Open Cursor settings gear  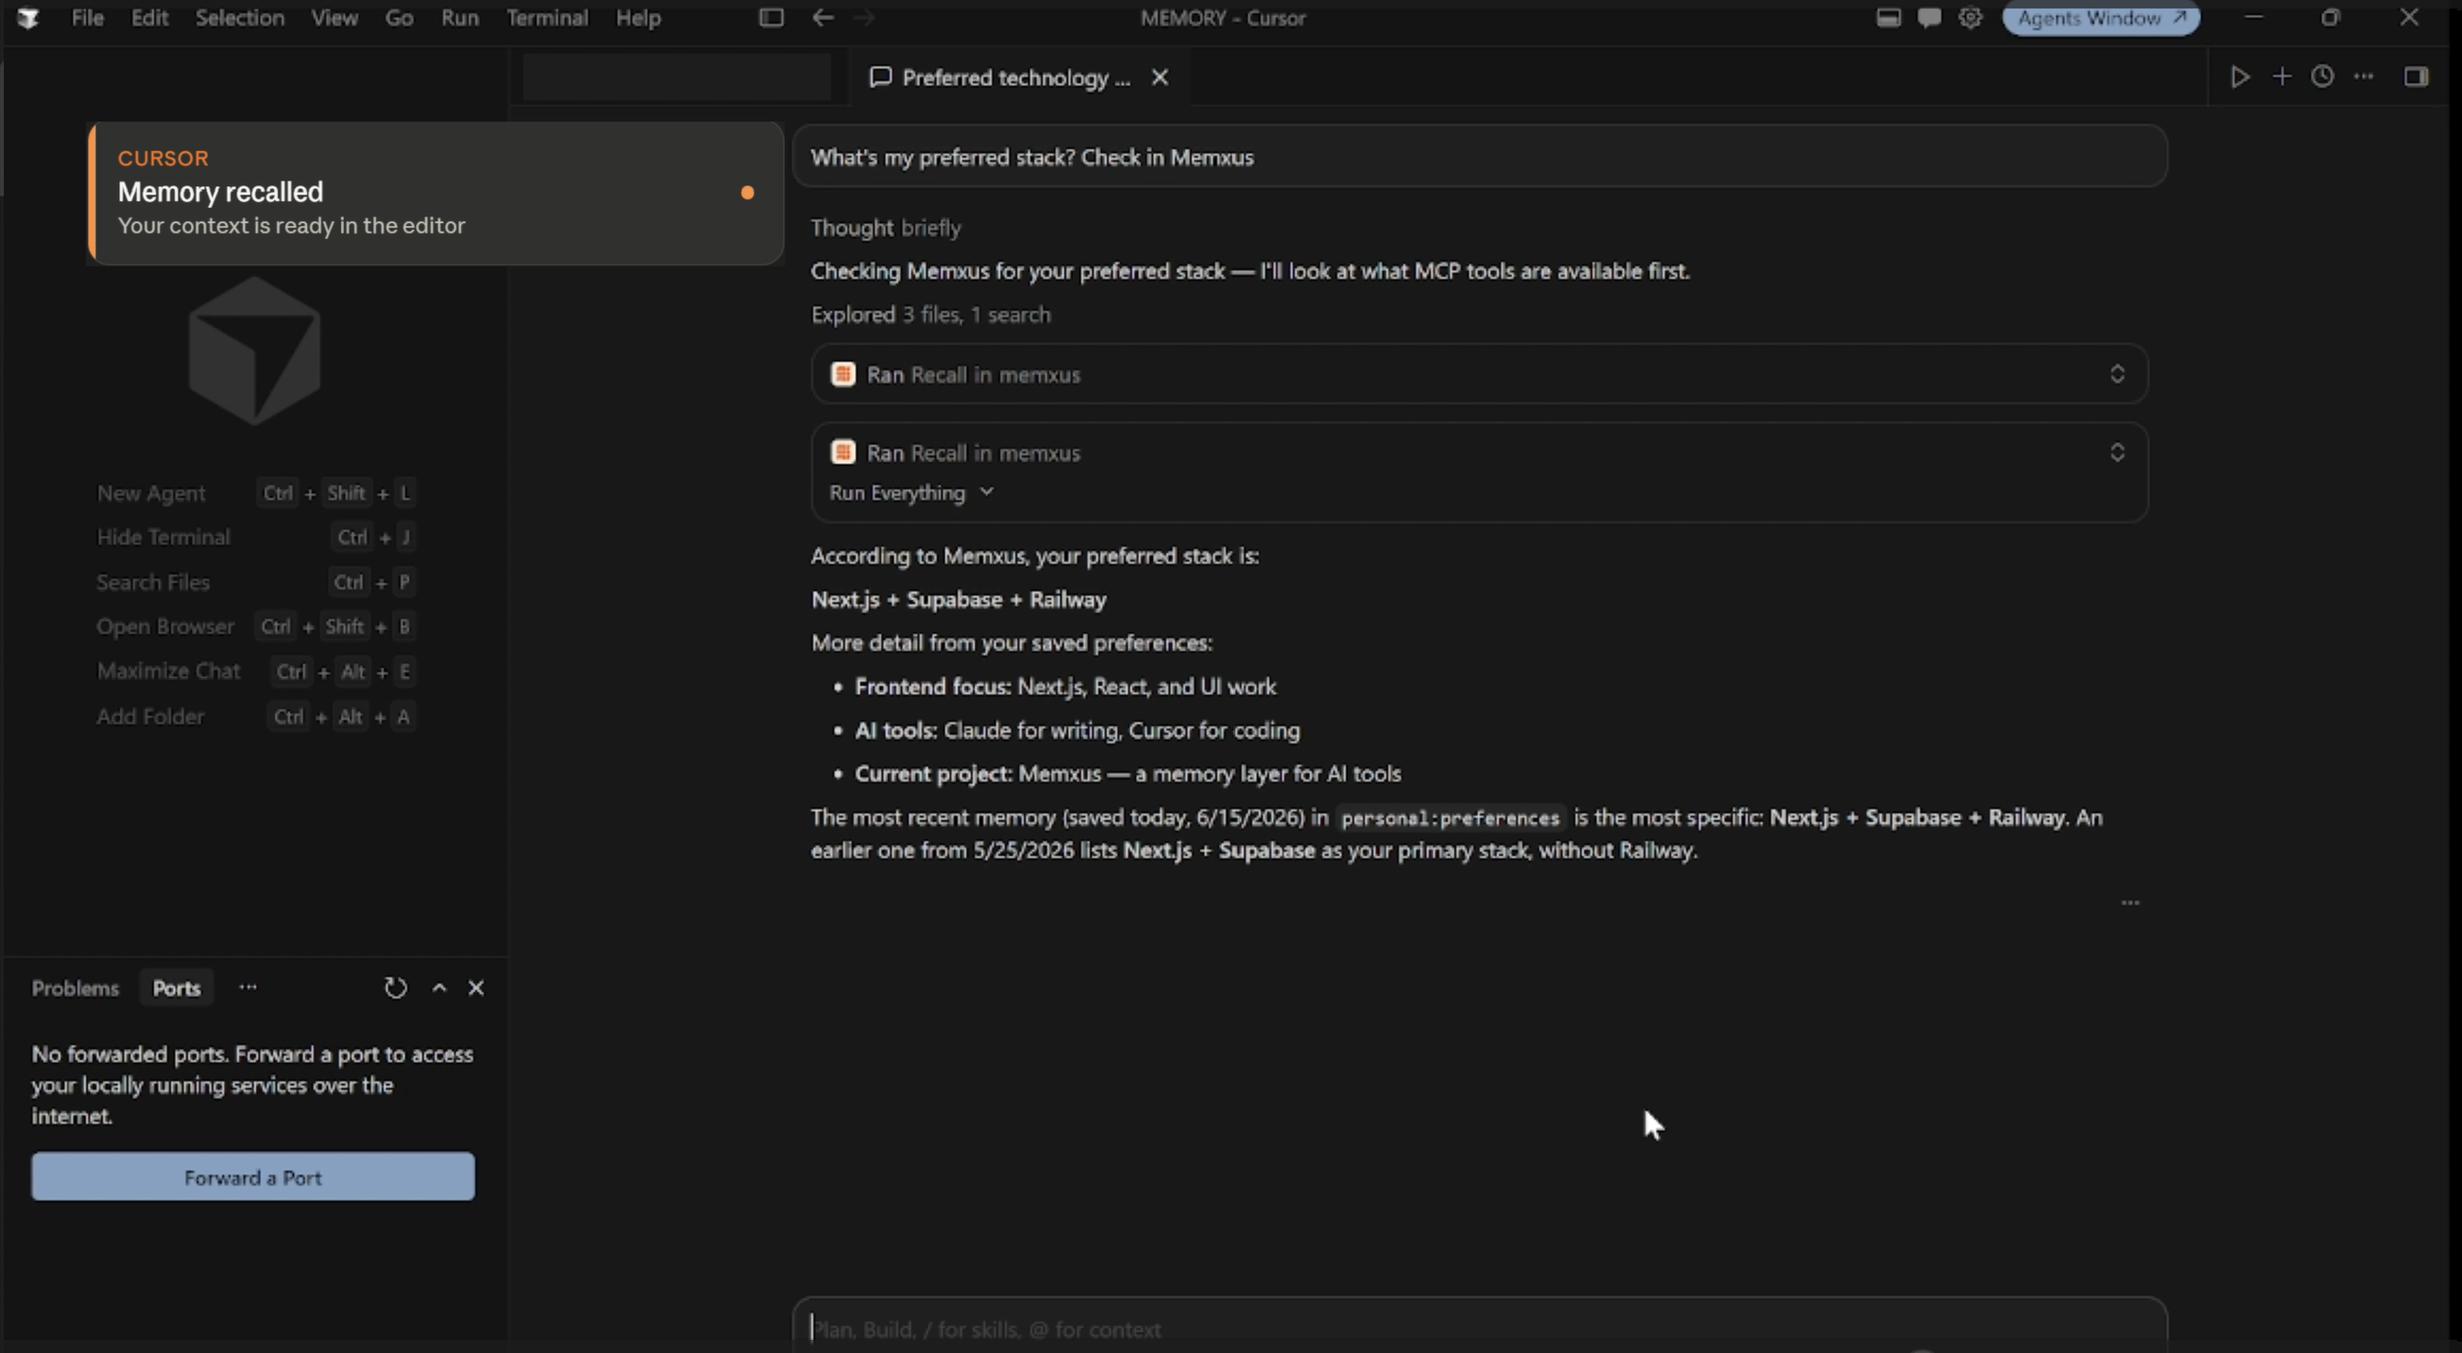point(1970,18)
